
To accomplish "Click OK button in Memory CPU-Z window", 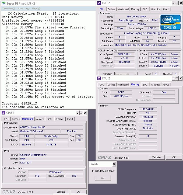I will tap(174, 157).
